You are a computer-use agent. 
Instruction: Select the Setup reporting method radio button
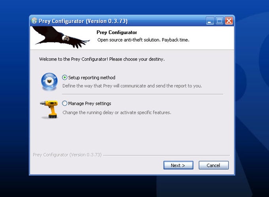(64, 78)
